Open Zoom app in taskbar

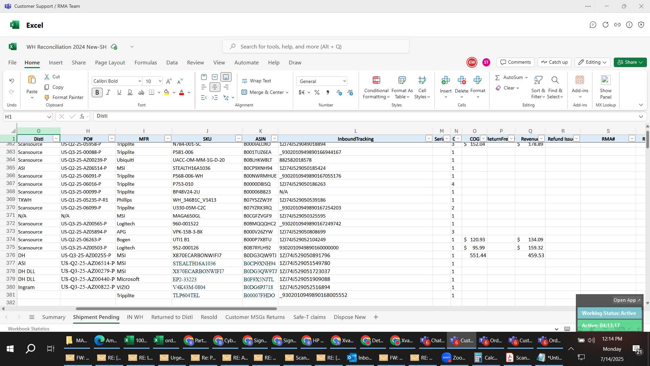click(454, 358)
